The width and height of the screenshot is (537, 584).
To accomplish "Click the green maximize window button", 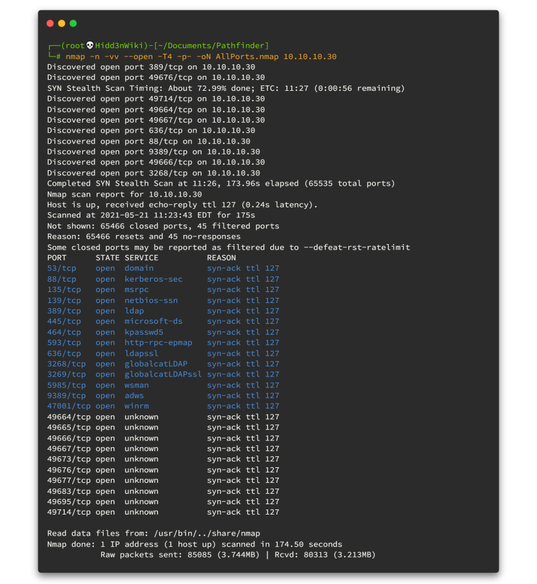I will pos(73,23).
